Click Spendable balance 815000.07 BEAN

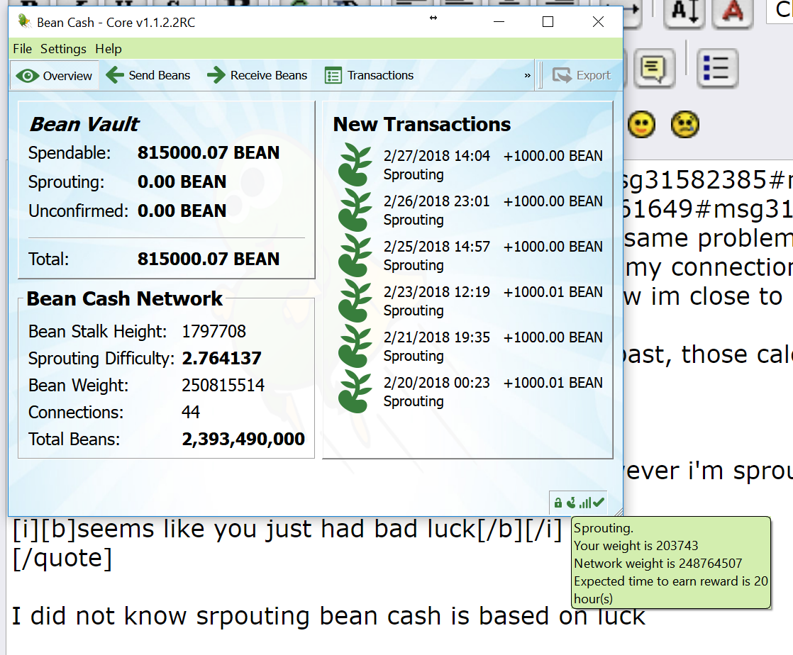209,152
